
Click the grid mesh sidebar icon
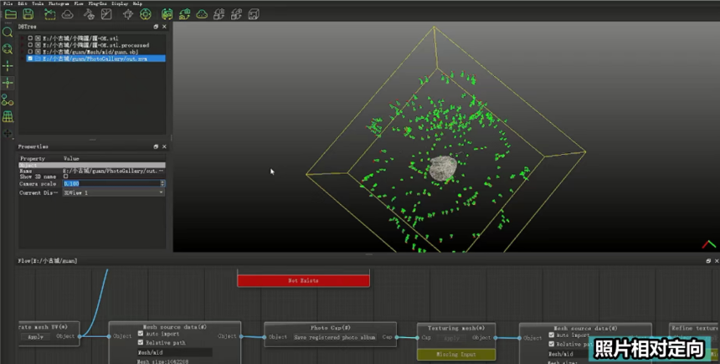8,116
